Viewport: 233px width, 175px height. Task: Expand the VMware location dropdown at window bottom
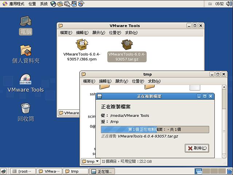pos(69,113)
